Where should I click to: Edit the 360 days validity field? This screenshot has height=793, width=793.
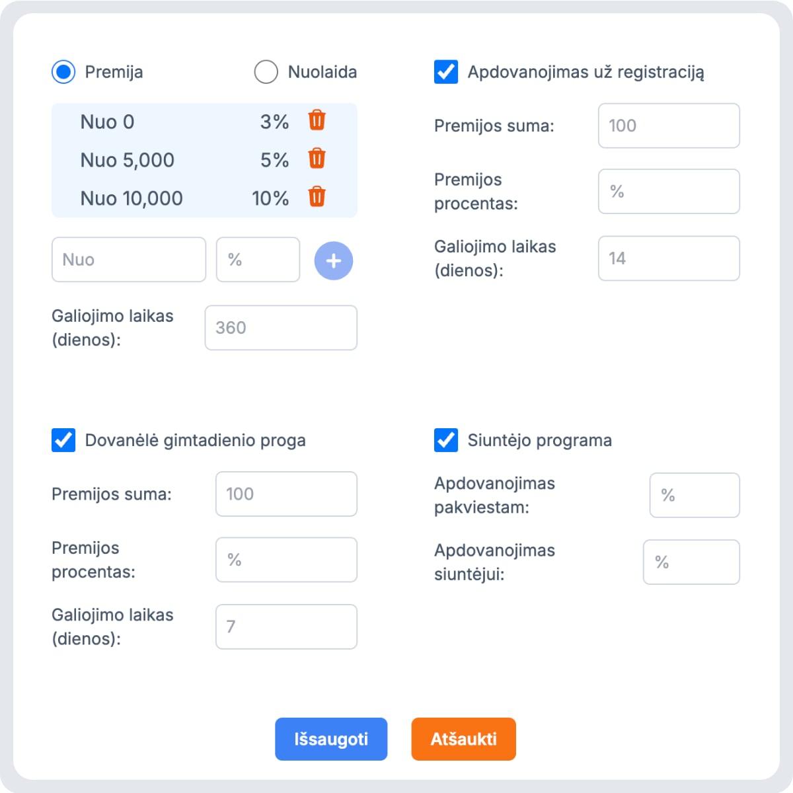pos(281,328)
